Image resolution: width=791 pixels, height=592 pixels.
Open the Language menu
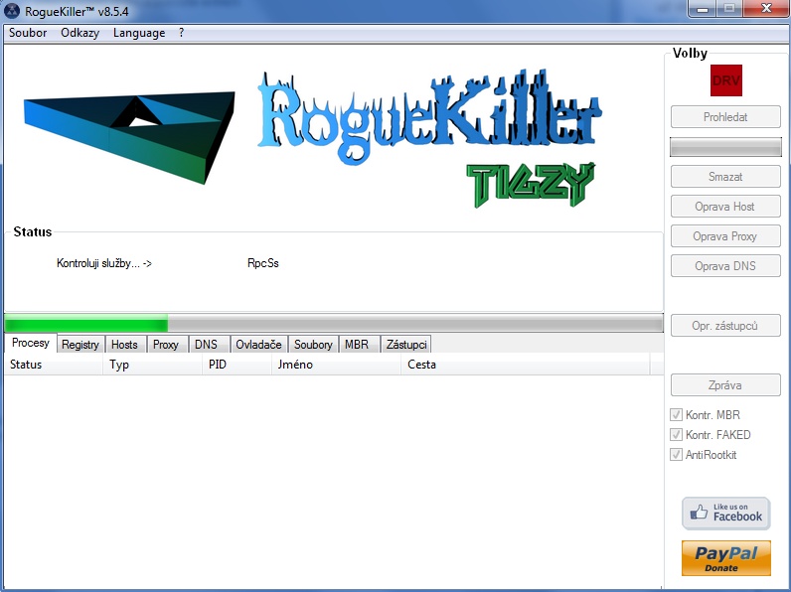coord(139,33)
